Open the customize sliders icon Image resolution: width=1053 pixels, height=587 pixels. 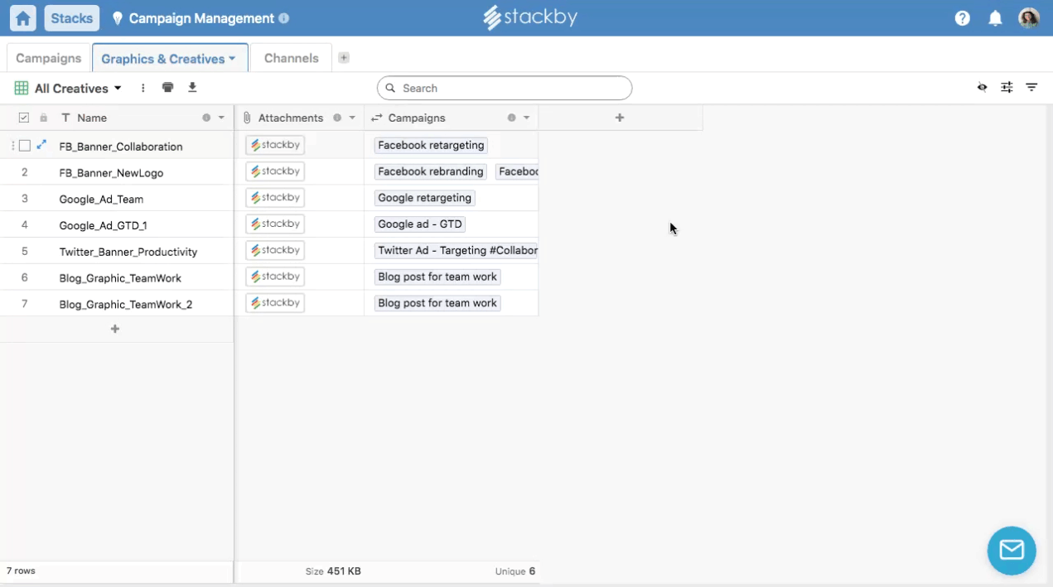(1007, 87)
